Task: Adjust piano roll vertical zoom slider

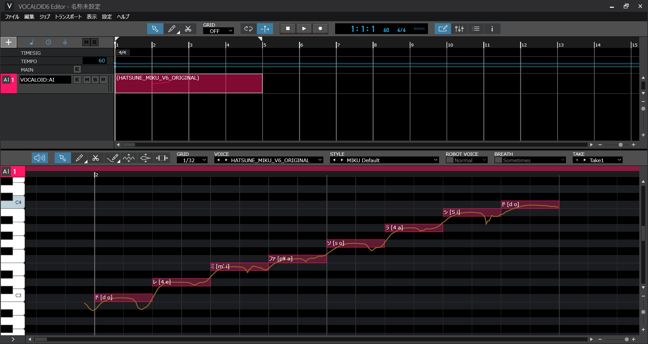Action: (x=643, y=312)
